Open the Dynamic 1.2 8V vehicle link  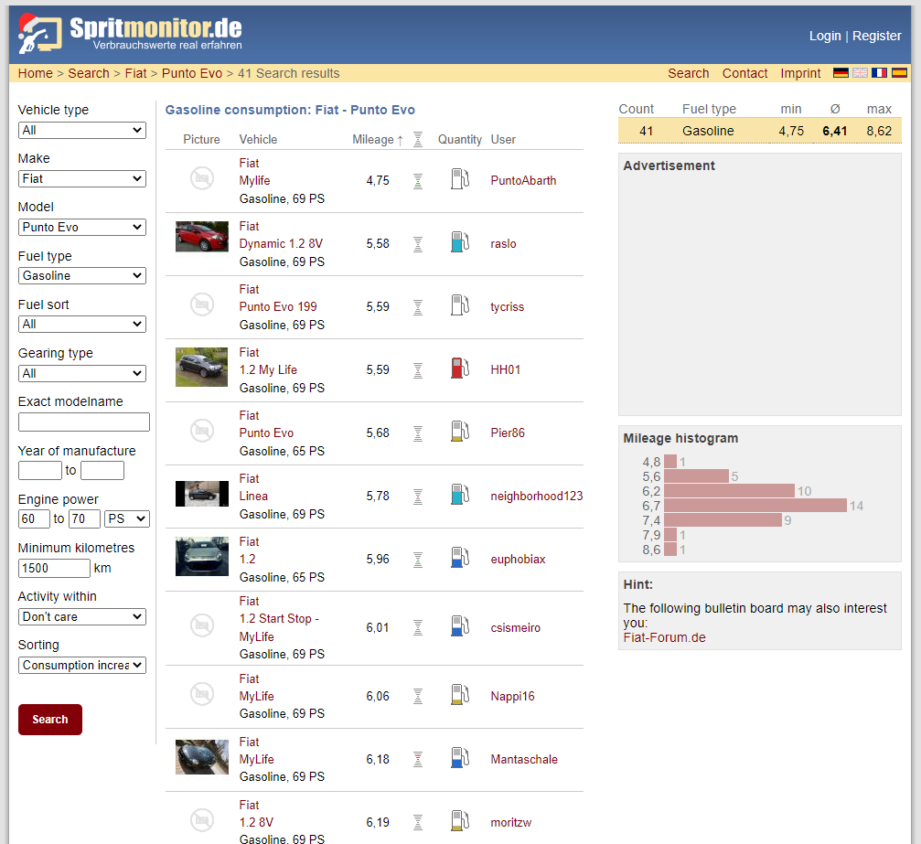[x=281, y=244]
